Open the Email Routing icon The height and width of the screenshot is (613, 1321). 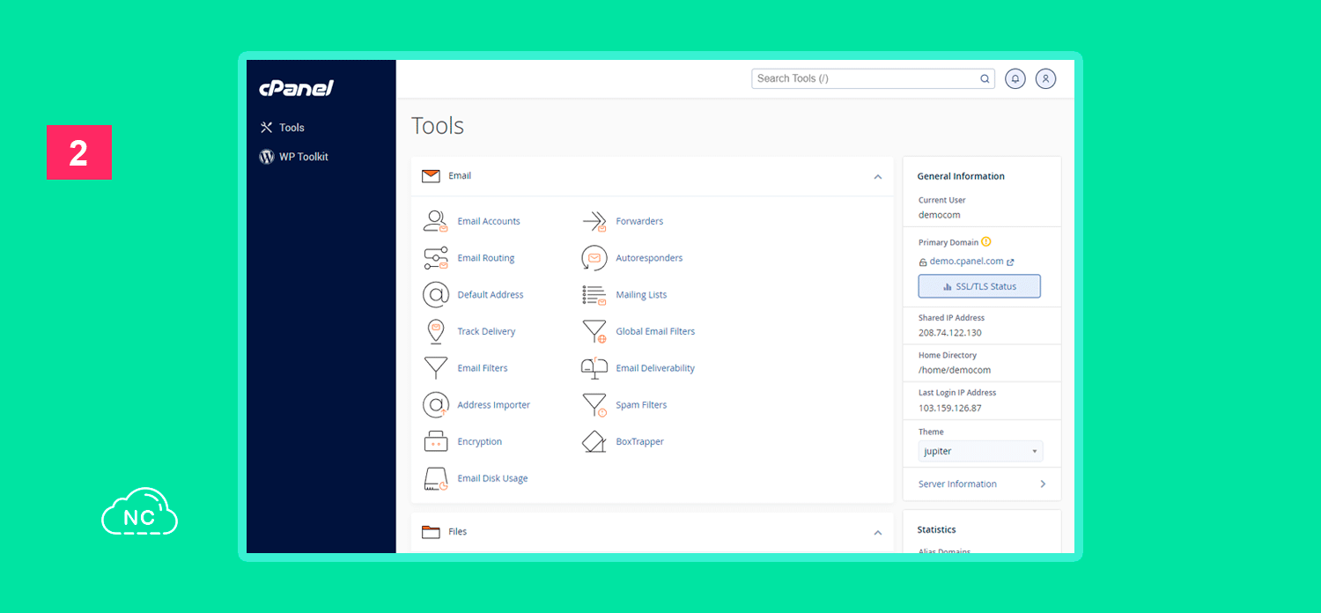(436, 258)
